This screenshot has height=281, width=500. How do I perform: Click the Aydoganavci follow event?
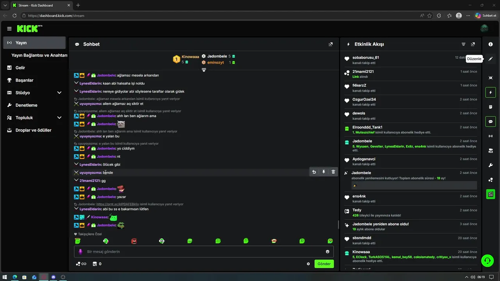tap(411, 161)
